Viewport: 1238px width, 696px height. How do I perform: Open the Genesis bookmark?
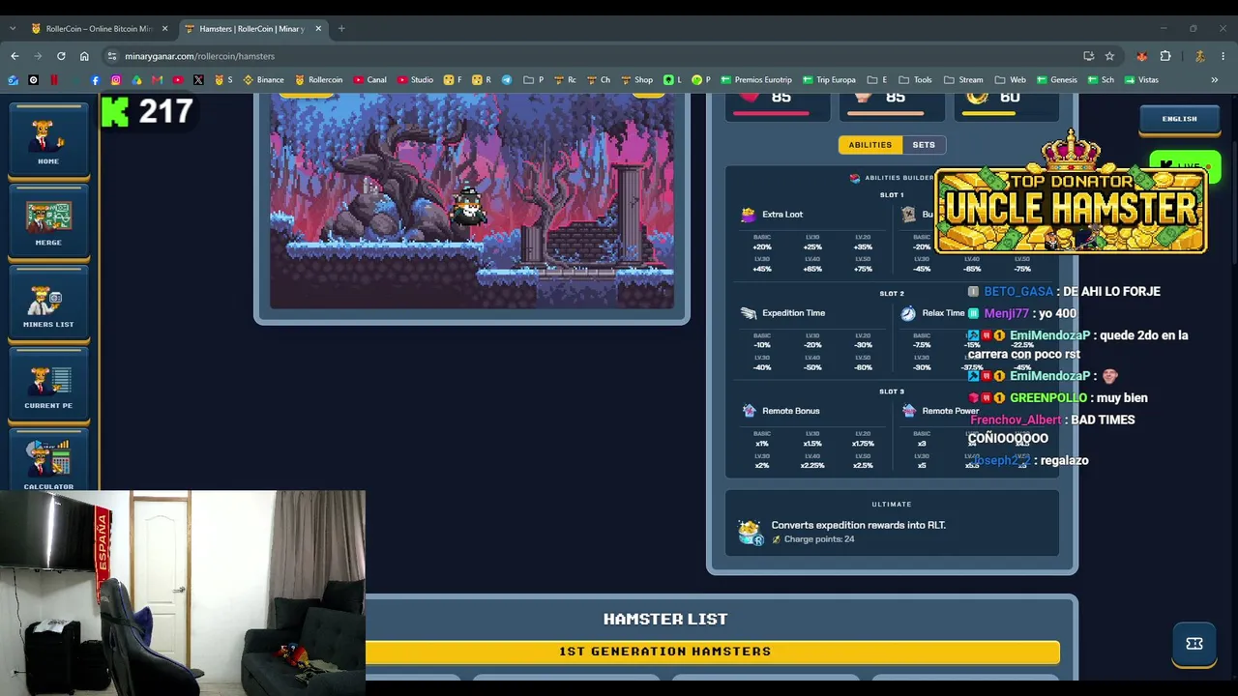pos(1056,80)
